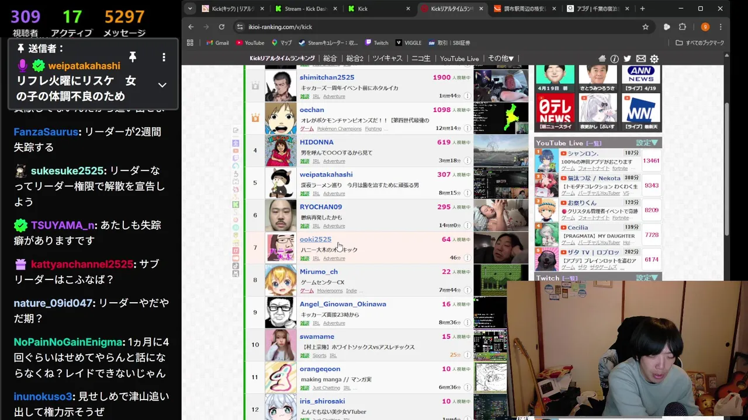Switch to アゴダ tab
The height and width of the screenshot is (420, 748).
pos(598,9)
